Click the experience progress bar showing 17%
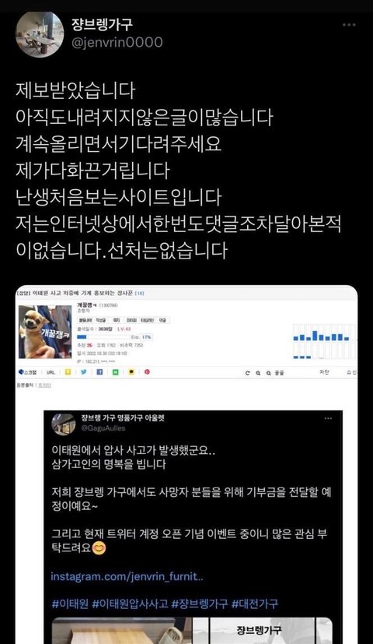The image size is (373, 644). (115, 336)
